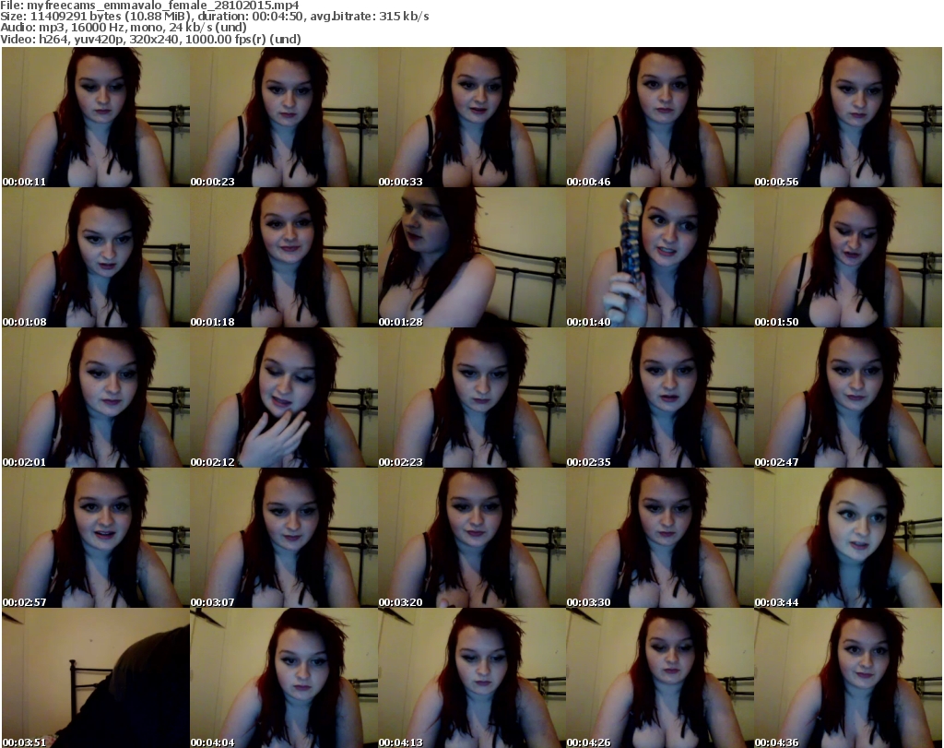Viewport: 944px width, 748px height.
Task: Click the thumbnail at 00:03:20
Action: 472,538
